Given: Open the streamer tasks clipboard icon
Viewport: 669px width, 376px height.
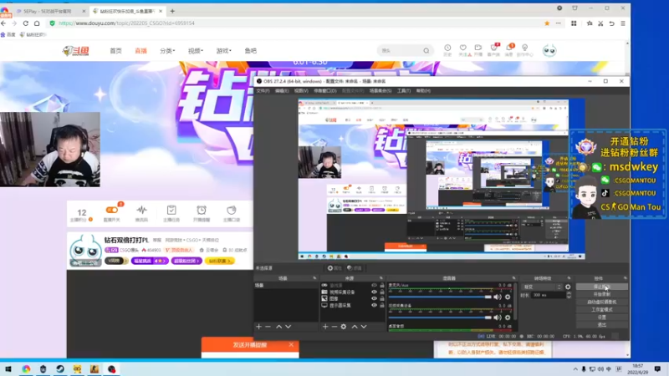Looking at the screenshot, I should click(x=171, y=211).
